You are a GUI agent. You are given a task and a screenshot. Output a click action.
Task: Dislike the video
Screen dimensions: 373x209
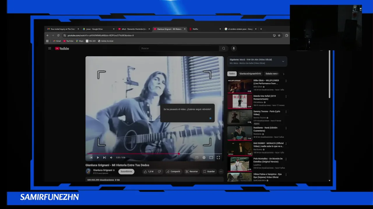(159, 172)
